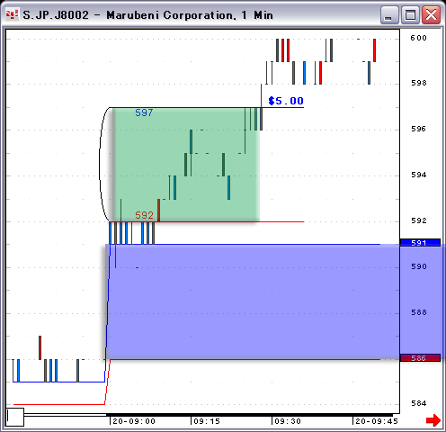Click the 20-09:00 time axis label
Screen dimensions: 446x432
click(134, 421)
